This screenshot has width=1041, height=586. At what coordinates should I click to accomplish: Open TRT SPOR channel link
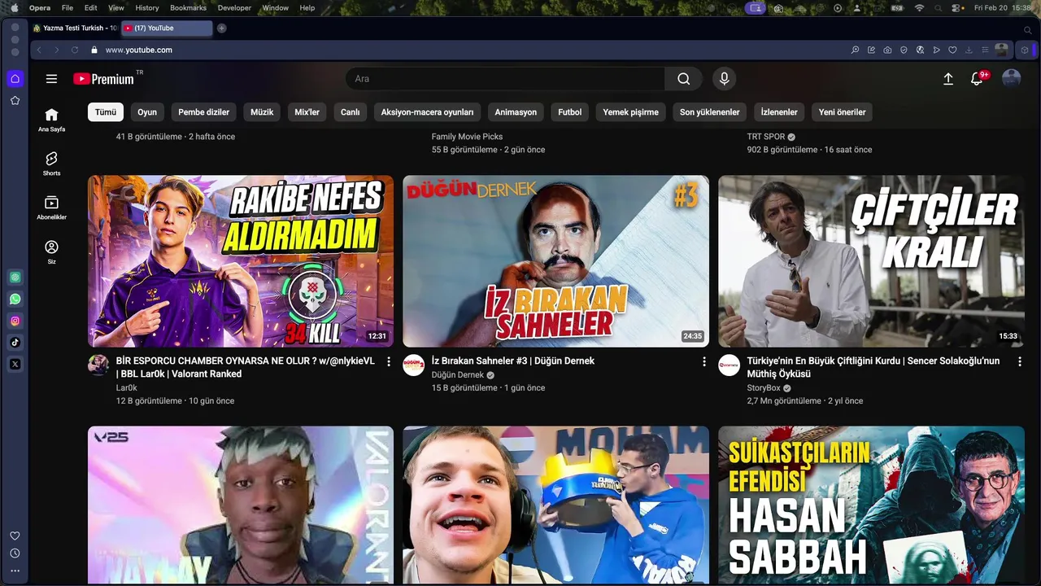pos(766,137)
